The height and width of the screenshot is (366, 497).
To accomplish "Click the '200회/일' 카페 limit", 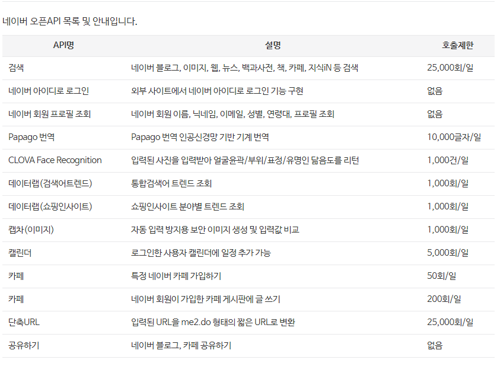I will coord(444,300).
